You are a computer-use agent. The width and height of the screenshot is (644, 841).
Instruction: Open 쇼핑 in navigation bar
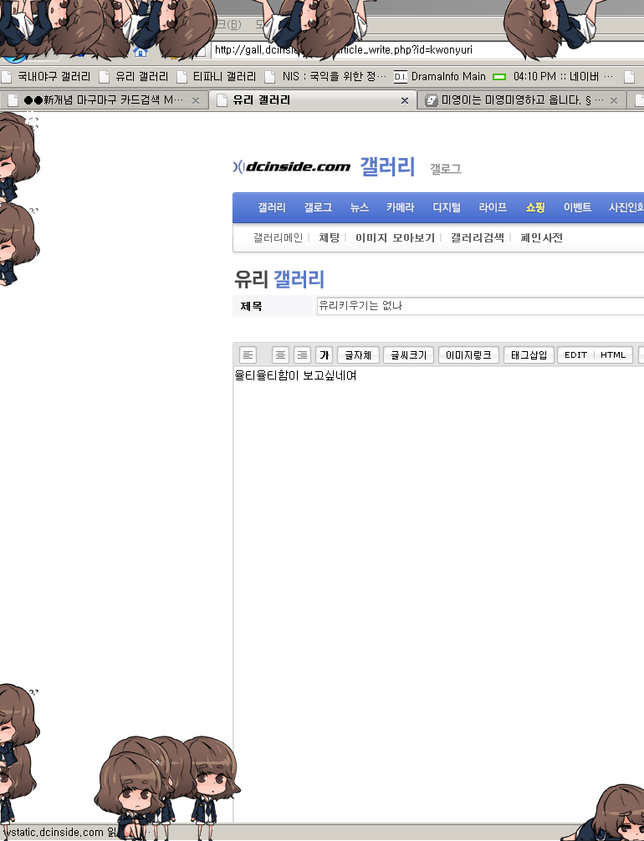pos(535,207)
